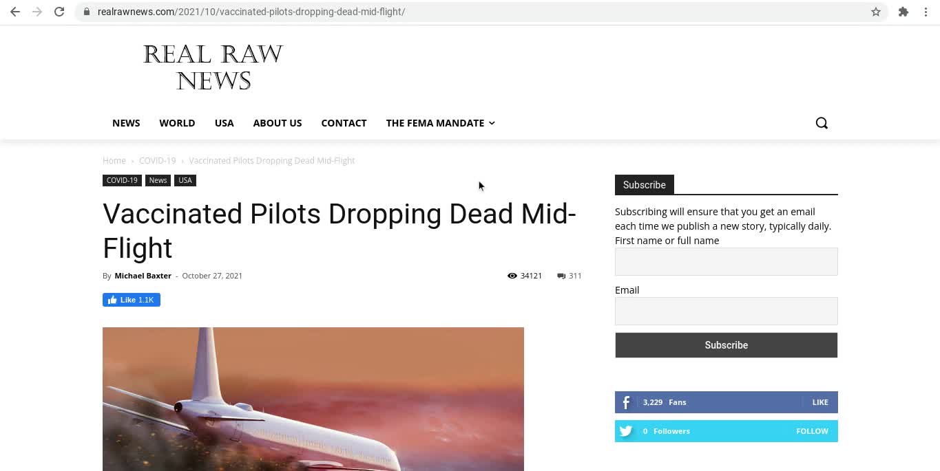Focus the Email input field
The height and width of the screenshot is (471, 940).
click(x=726, y=311)
